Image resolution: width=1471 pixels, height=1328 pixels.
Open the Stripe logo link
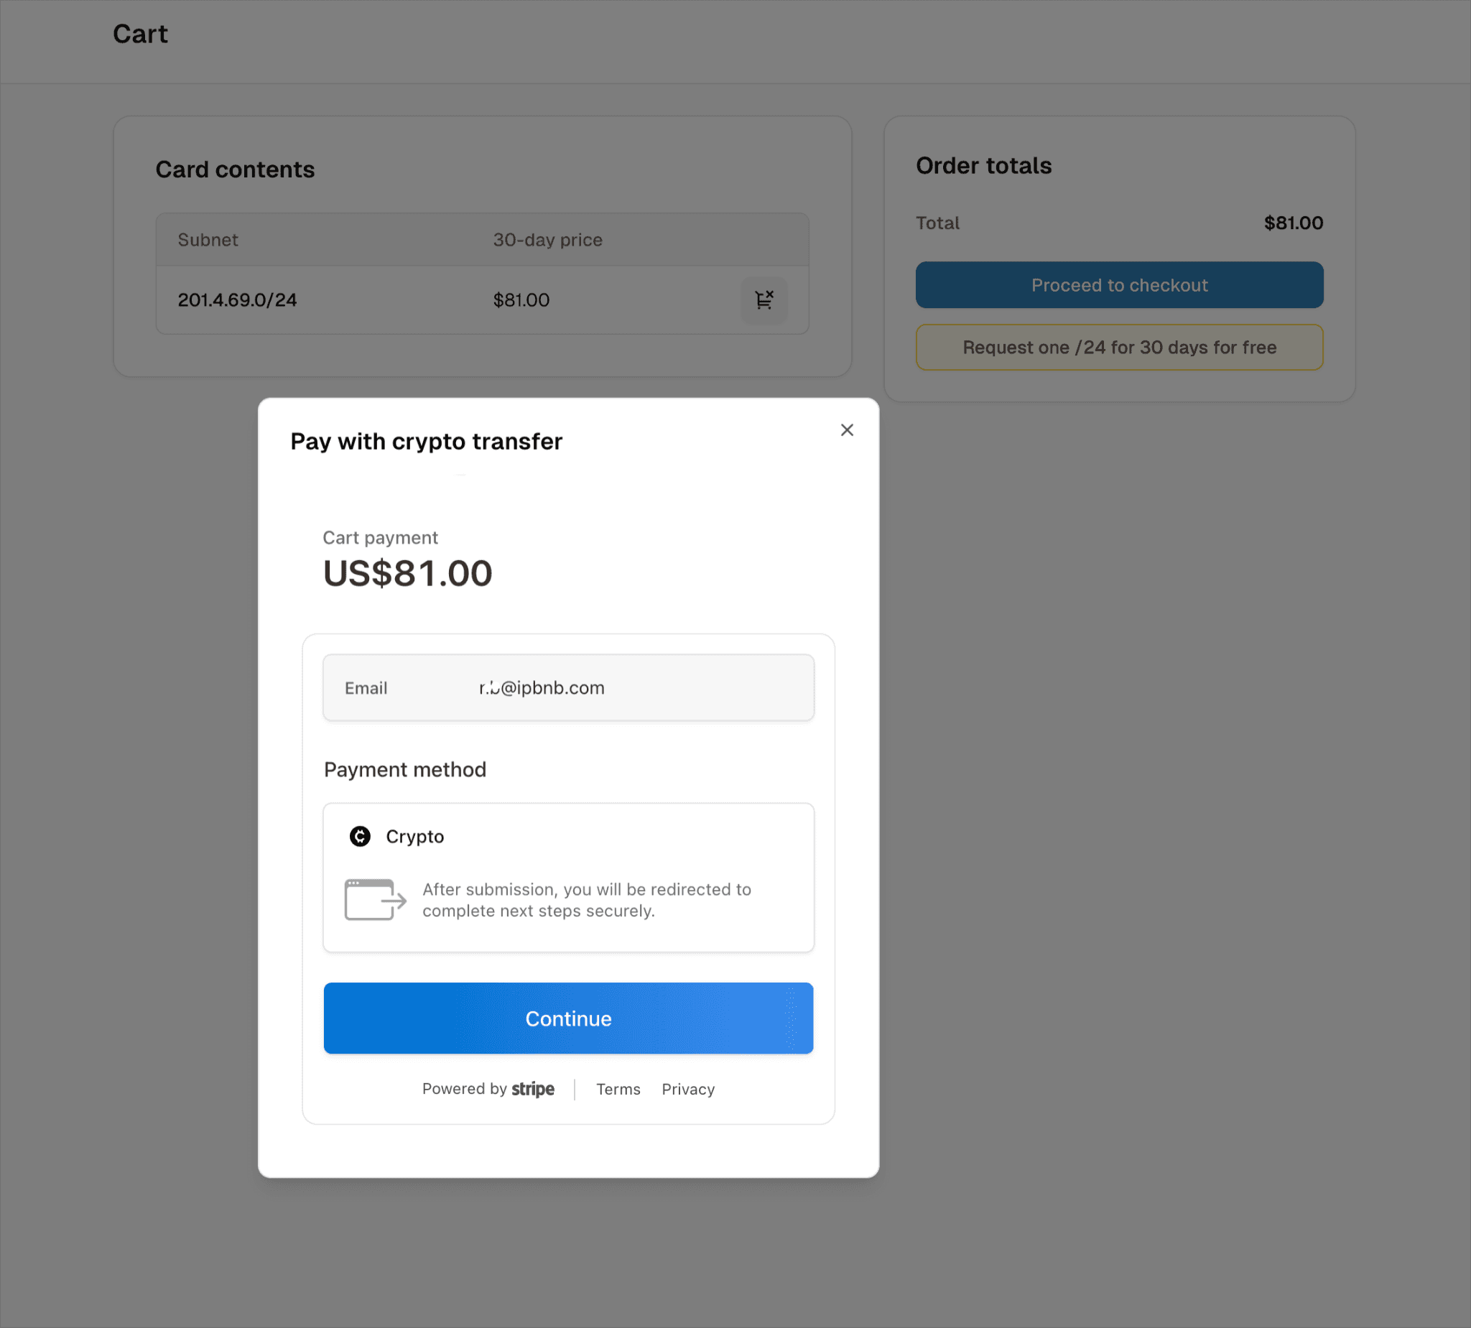533,1089
